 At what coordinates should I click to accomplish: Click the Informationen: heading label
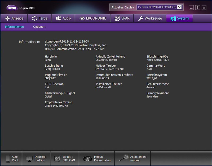[29, 42]
